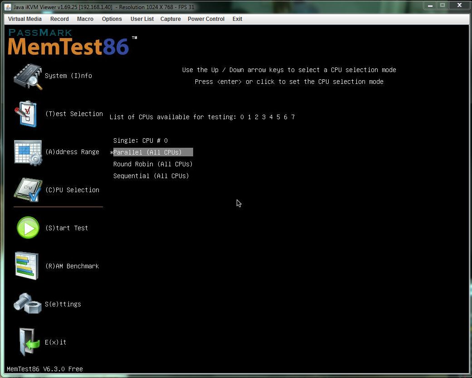Image resolution: width=472 pixels, height=378 pixels.
Task: Select the E(x)it label in sidebar
Action: coord(55,342)
